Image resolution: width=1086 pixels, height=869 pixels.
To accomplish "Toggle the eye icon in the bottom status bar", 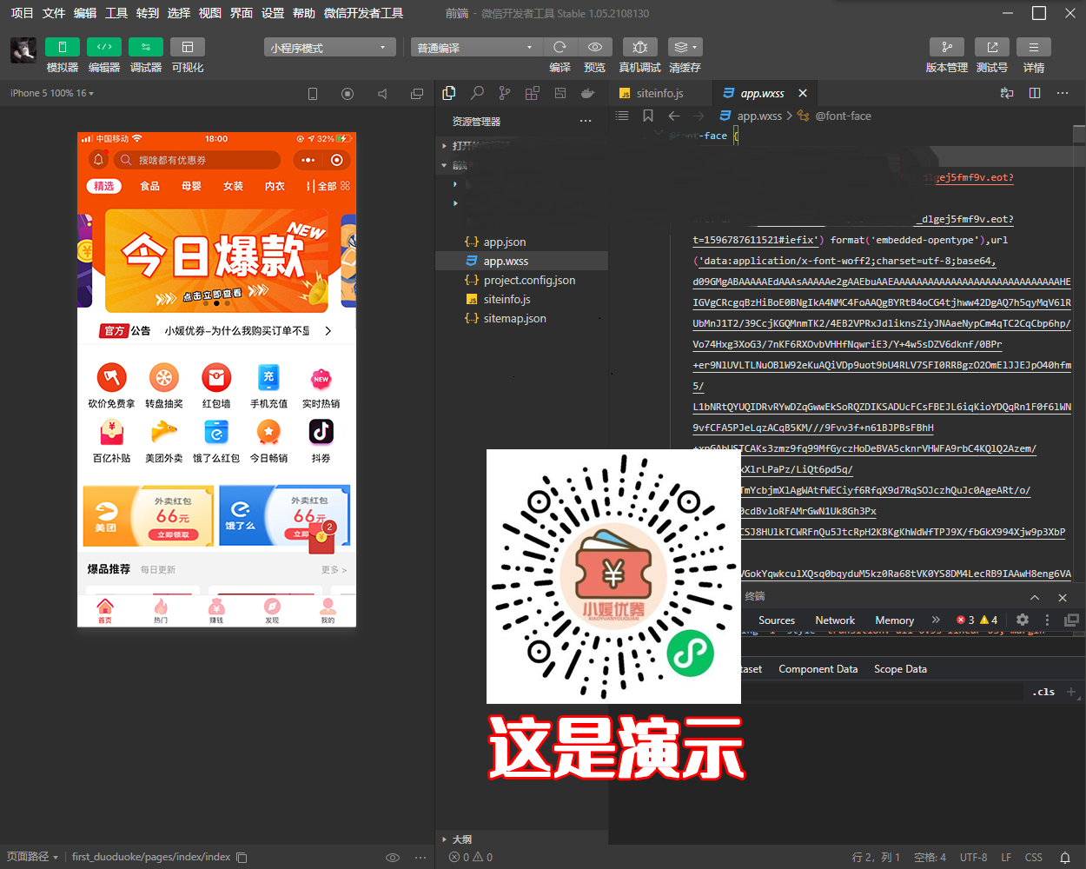I will (x=393, y=857).
